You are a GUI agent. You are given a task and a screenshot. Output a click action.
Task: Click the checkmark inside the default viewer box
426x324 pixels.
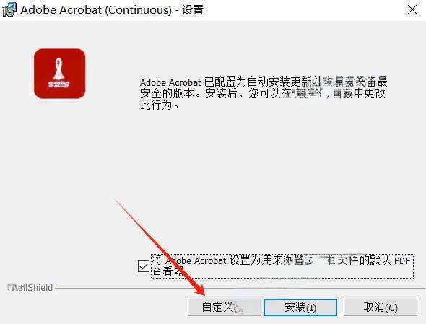[x=143, y=266]
